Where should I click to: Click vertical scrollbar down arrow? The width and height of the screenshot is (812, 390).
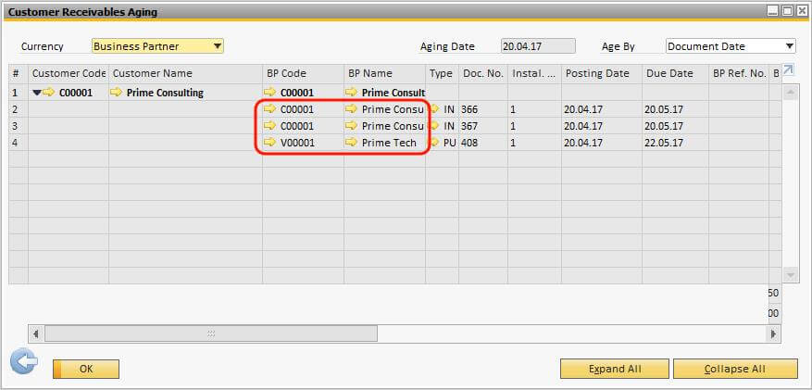pyautogui.click(x=791, y=274)
